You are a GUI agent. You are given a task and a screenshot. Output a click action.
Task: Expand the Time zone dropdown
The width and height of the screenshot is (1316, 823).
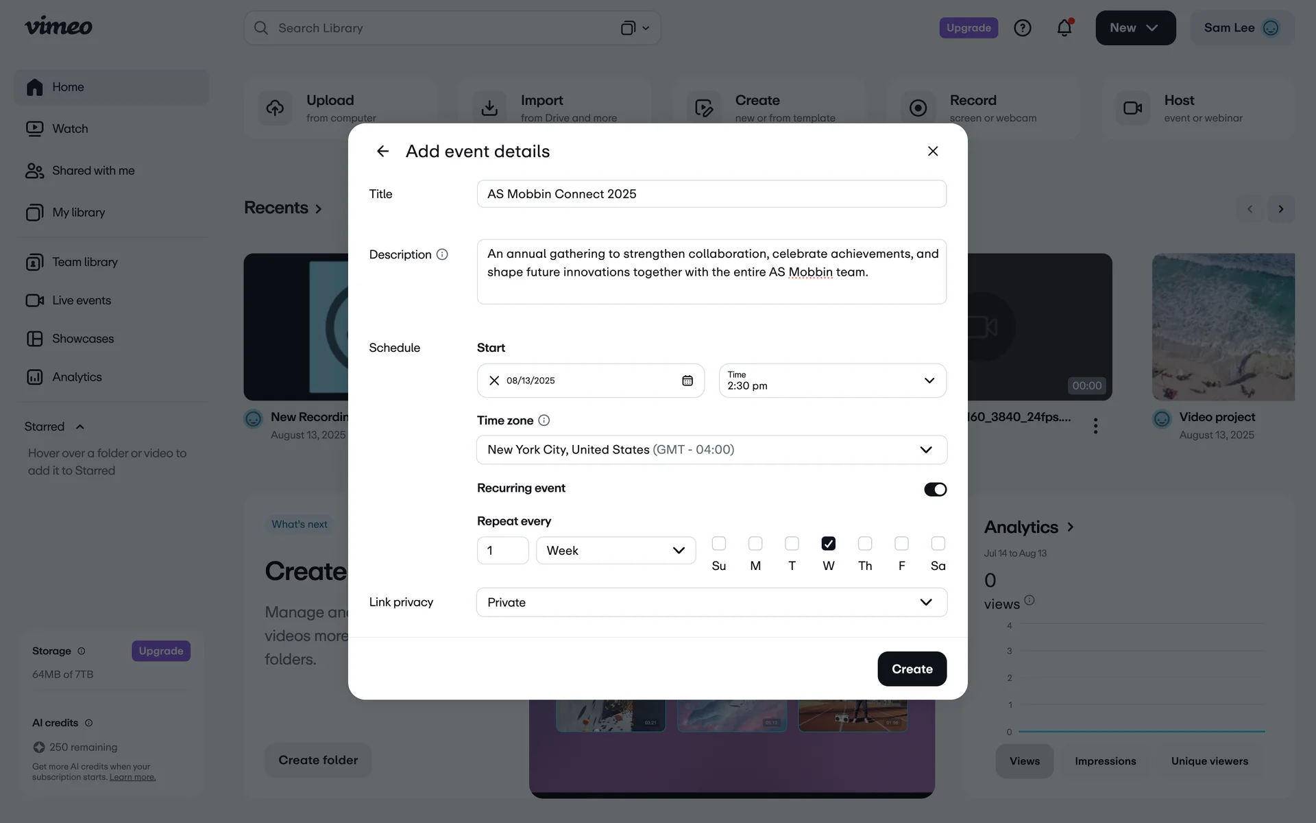711,450
